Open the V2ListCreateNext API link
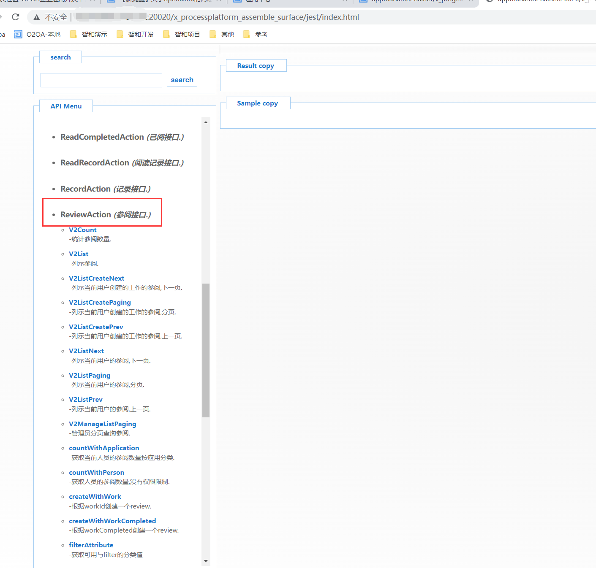 point(97,279)
